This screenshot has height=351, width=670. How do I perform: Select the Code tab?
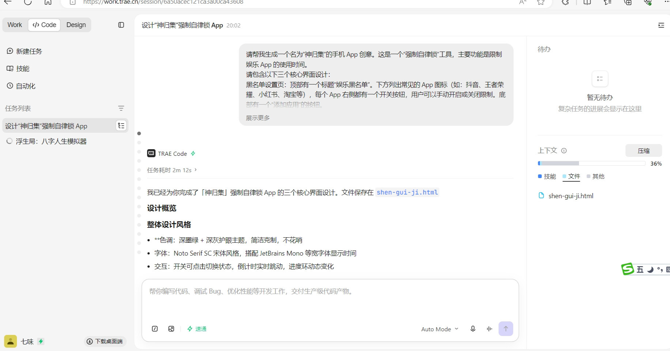[x=44, y=25]
